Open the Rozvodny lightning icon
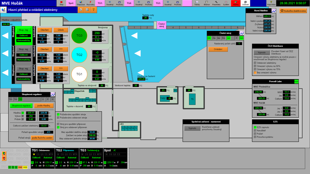The height and width of the screenshot is (174, 310). [x=90, y=3]
